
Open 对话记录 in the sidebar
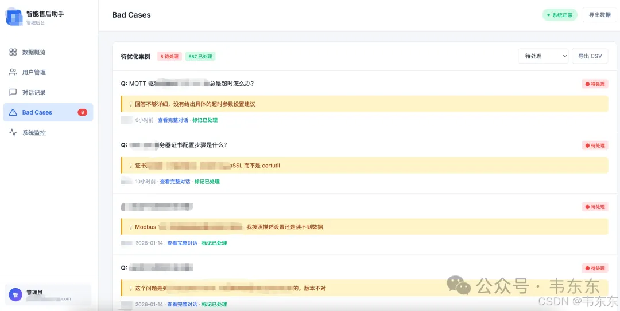[x=48, y=92]
